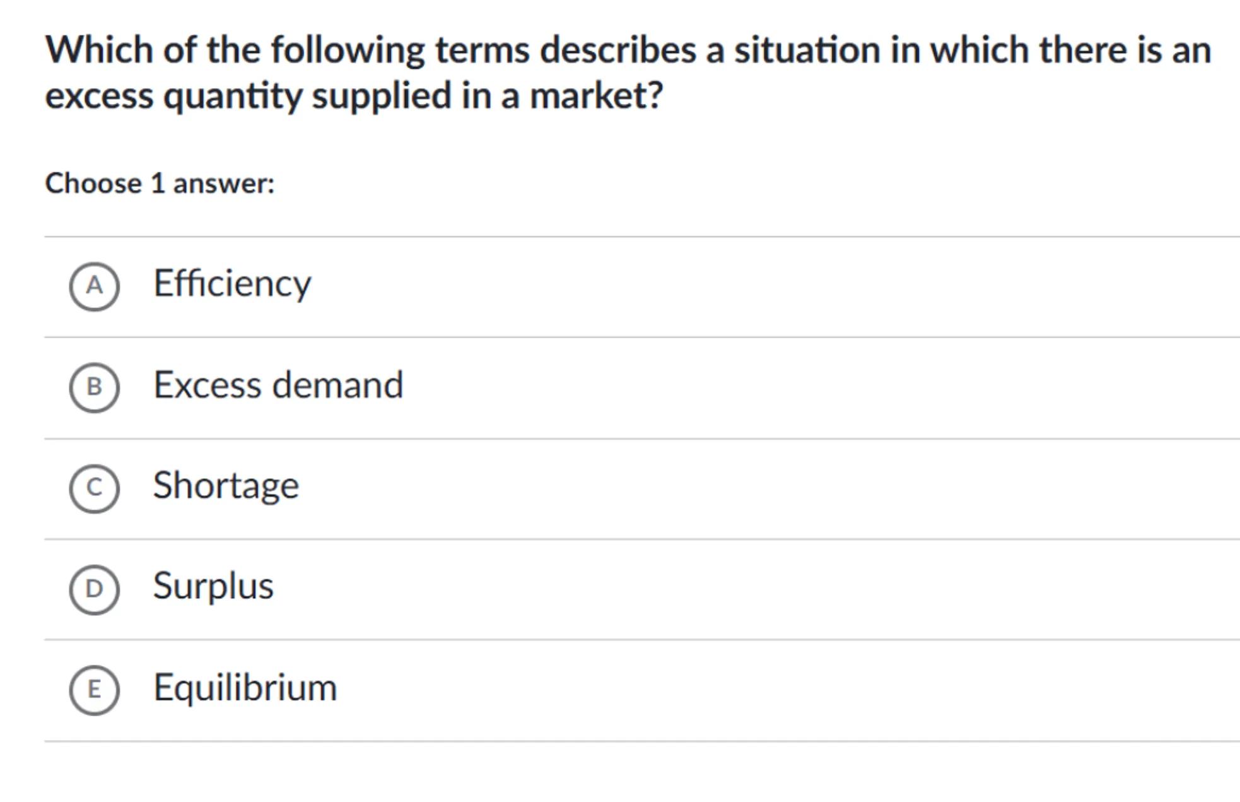
Task: Click the "Choose 1 answer:" label
Action: click(x=160, y=184)
